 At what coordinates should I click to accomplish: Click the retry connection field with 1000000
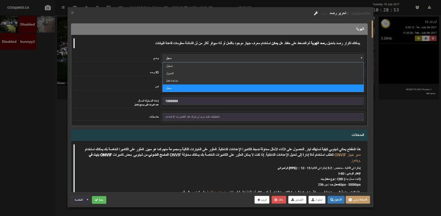click(263, 101)
